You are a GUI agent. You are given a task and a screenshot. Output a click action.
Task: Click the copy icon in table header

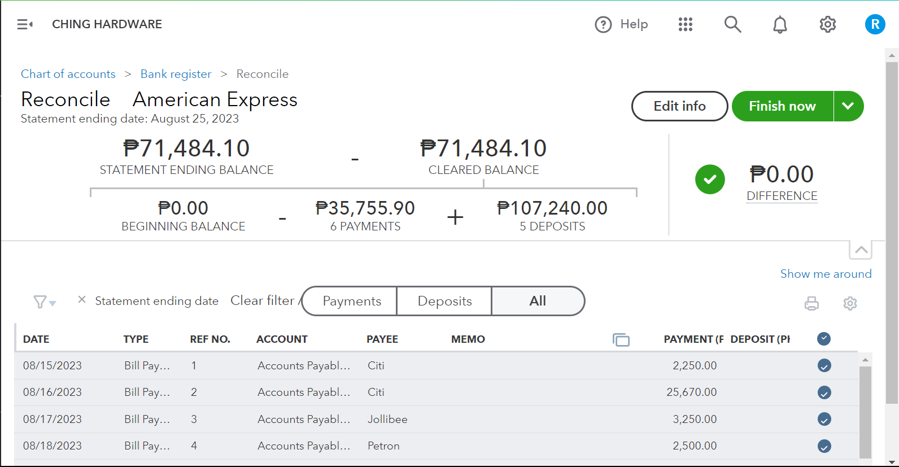pyautogui.click(x=621, y=339)
